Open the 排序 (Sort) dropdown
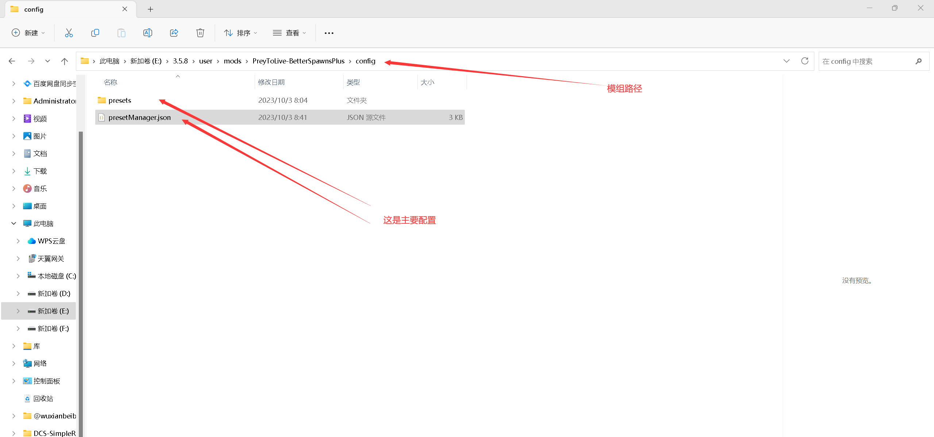Screen dimensions: 934x437 pos(241,33)
